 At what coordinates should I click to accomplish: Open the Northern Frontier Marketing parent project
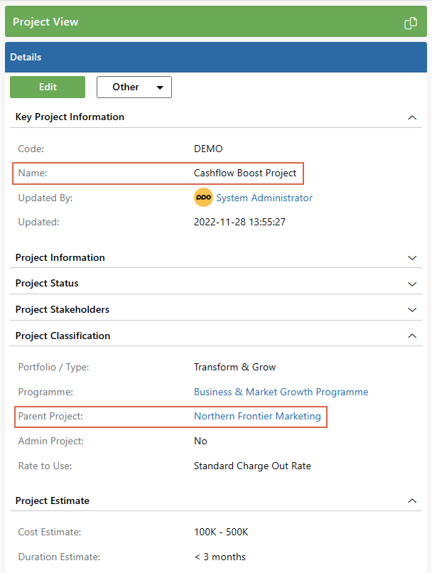[x=257, y=416]
